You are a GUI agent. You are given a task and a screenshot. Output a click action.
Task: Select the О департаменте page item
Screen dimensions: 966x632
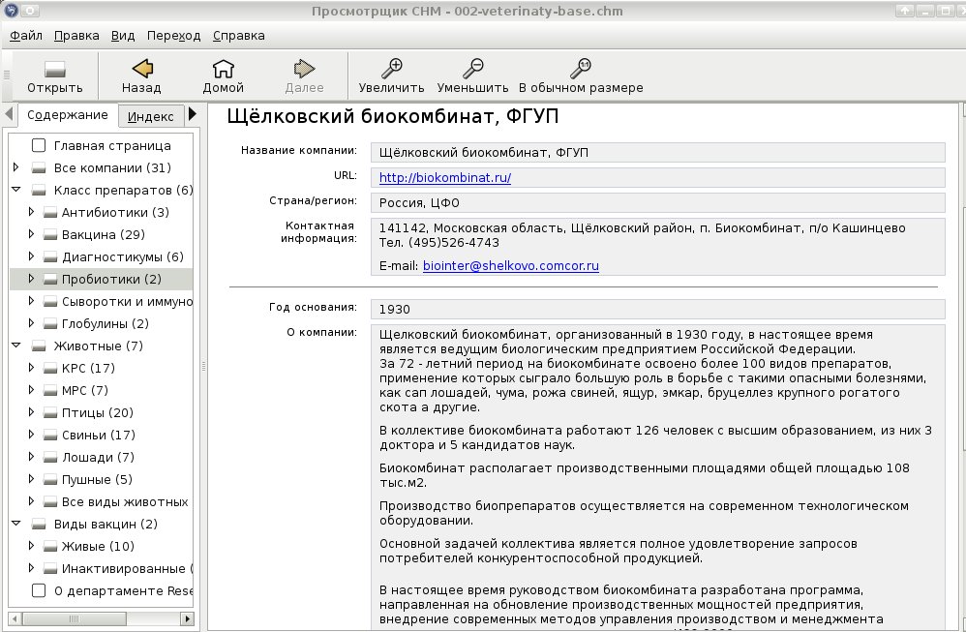(112, 590)
